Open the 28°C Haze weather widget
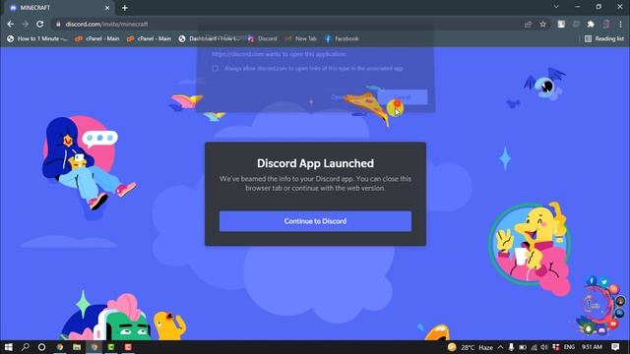The height and width of the screenshot is (354, 630). (x=471, y=347)
